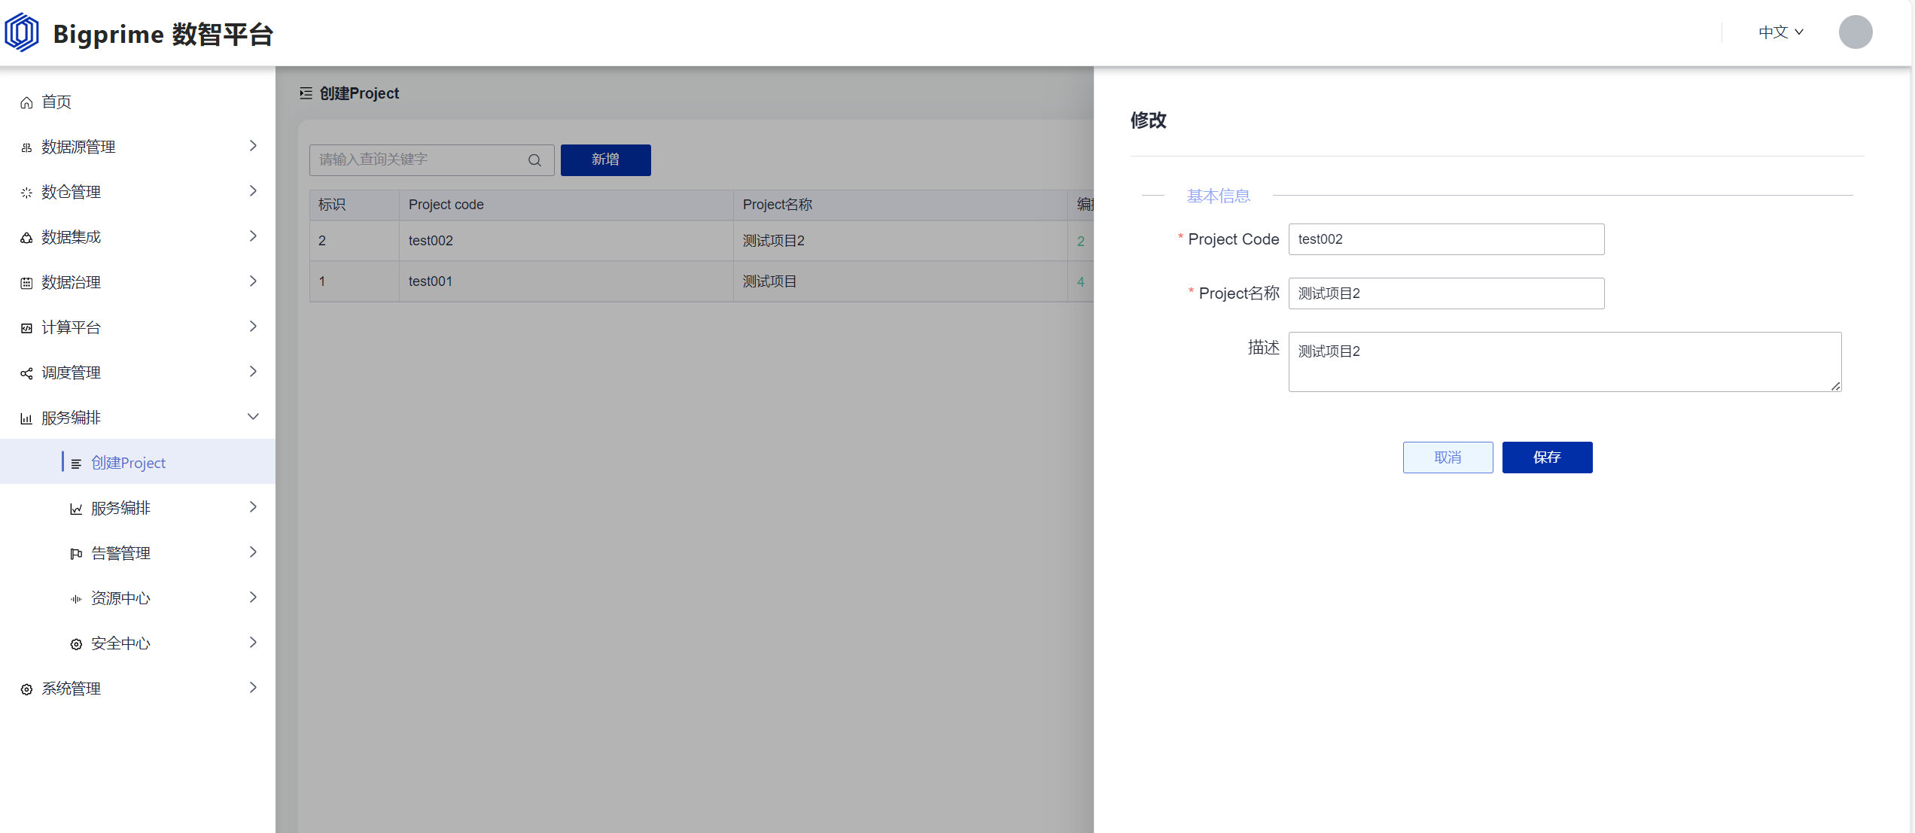This screenshot has width=1915, height=833.
Task: Click the test001 table cell
Action: pyautogui.click(x=566, y=281)
